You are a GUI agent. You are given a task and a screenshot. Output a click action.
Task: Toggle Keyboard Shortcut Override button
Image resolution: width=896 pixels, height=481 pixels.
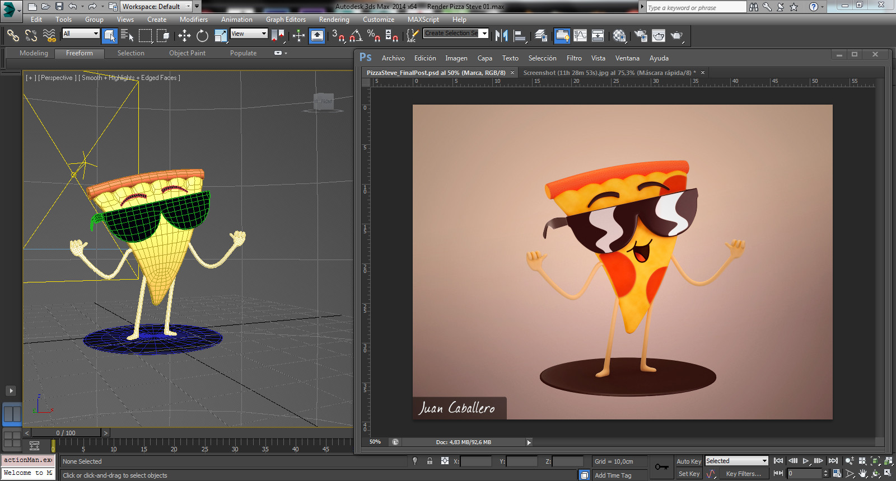tap(317, 36)
